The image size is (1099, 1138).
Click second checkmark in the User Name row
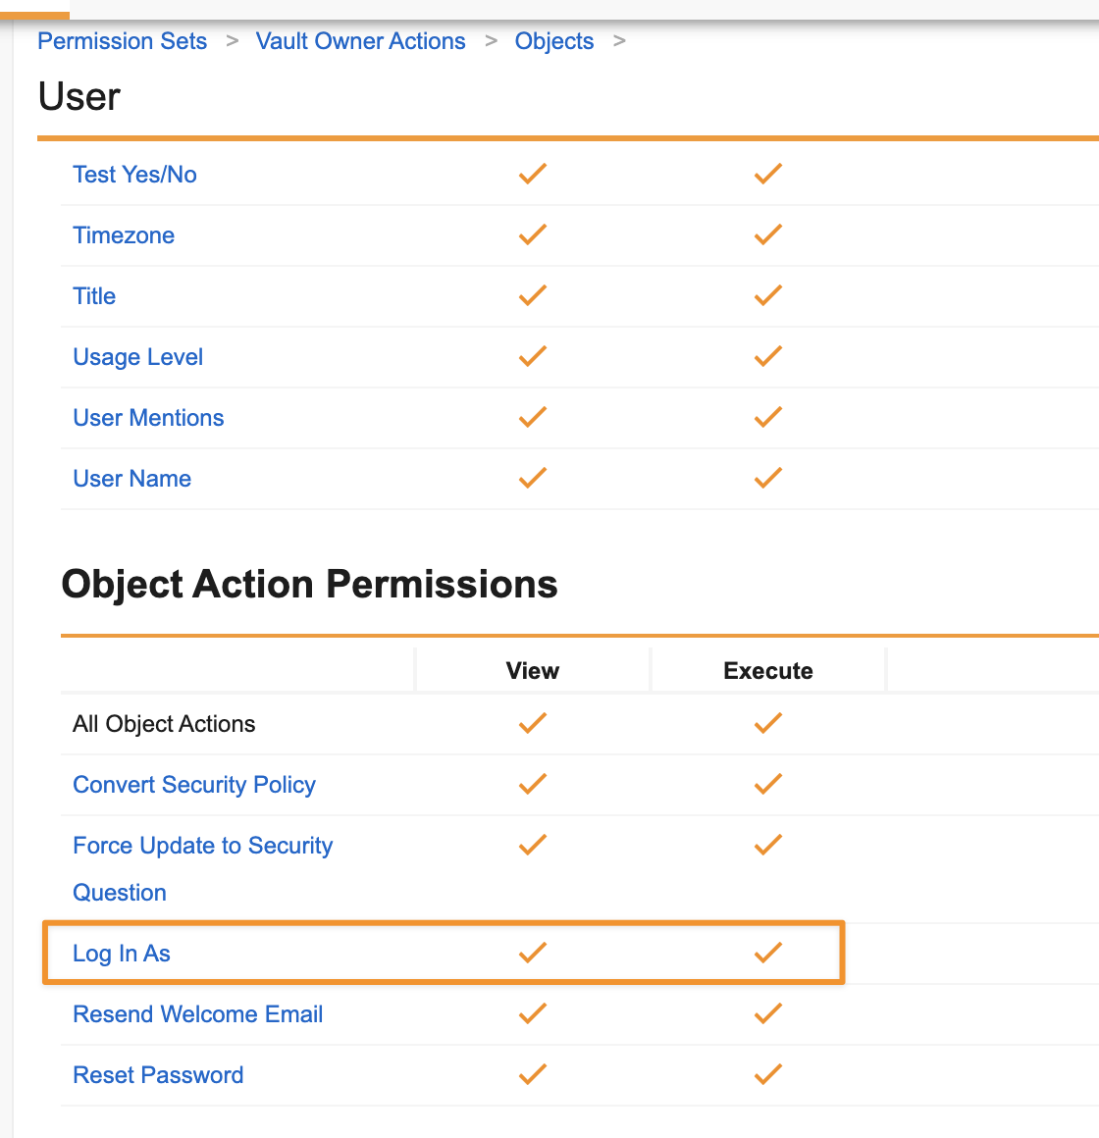767,479
